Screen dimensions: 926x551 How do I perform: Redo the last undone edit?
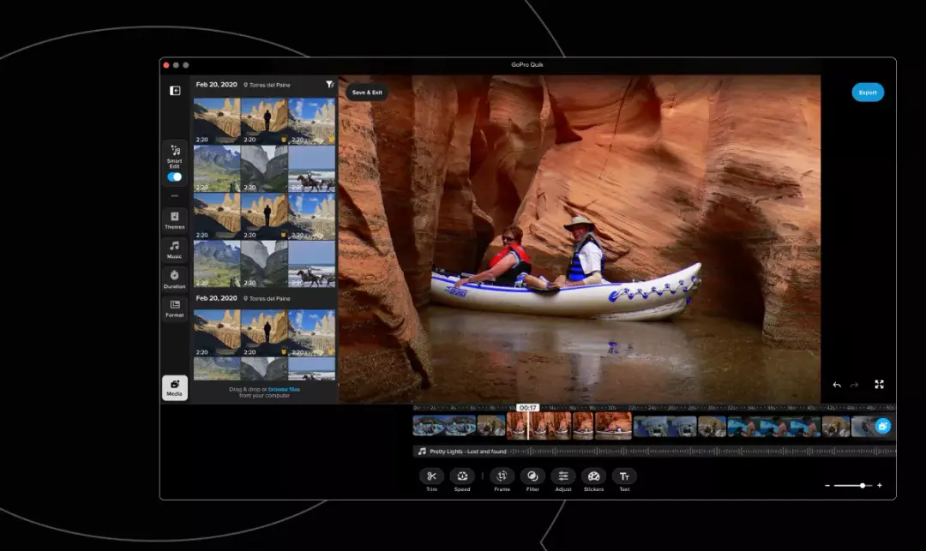tap(854, 385)
